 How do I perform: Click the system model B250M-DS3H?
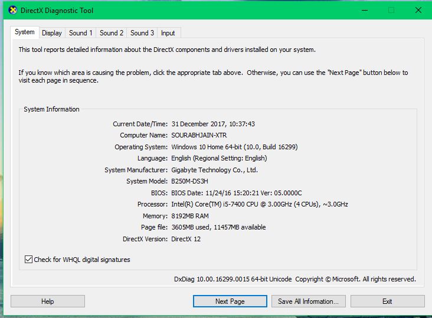[x=189, y=181]
